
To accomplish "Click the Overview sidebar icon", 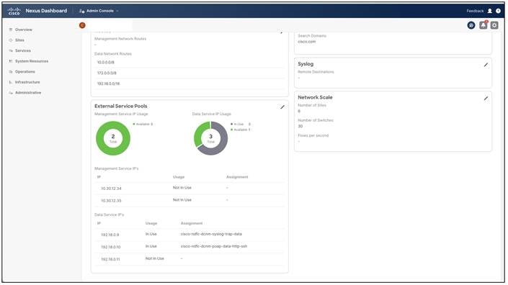I will click(11, 30).
